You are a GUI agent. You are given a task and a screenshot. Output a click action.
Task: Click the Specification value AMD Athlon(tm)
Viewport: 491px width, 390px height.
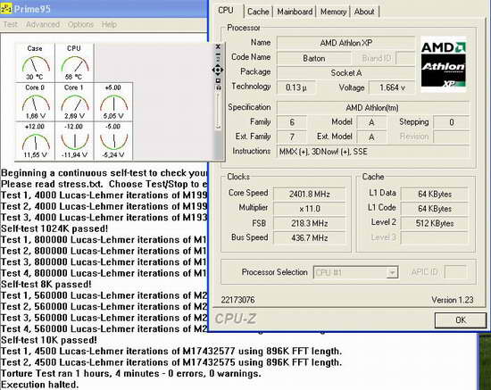372,108
